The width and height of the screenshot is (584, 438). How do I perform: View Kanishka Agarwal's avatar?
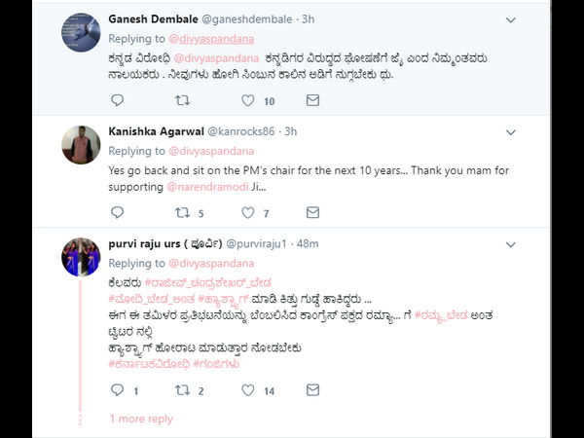81,146
